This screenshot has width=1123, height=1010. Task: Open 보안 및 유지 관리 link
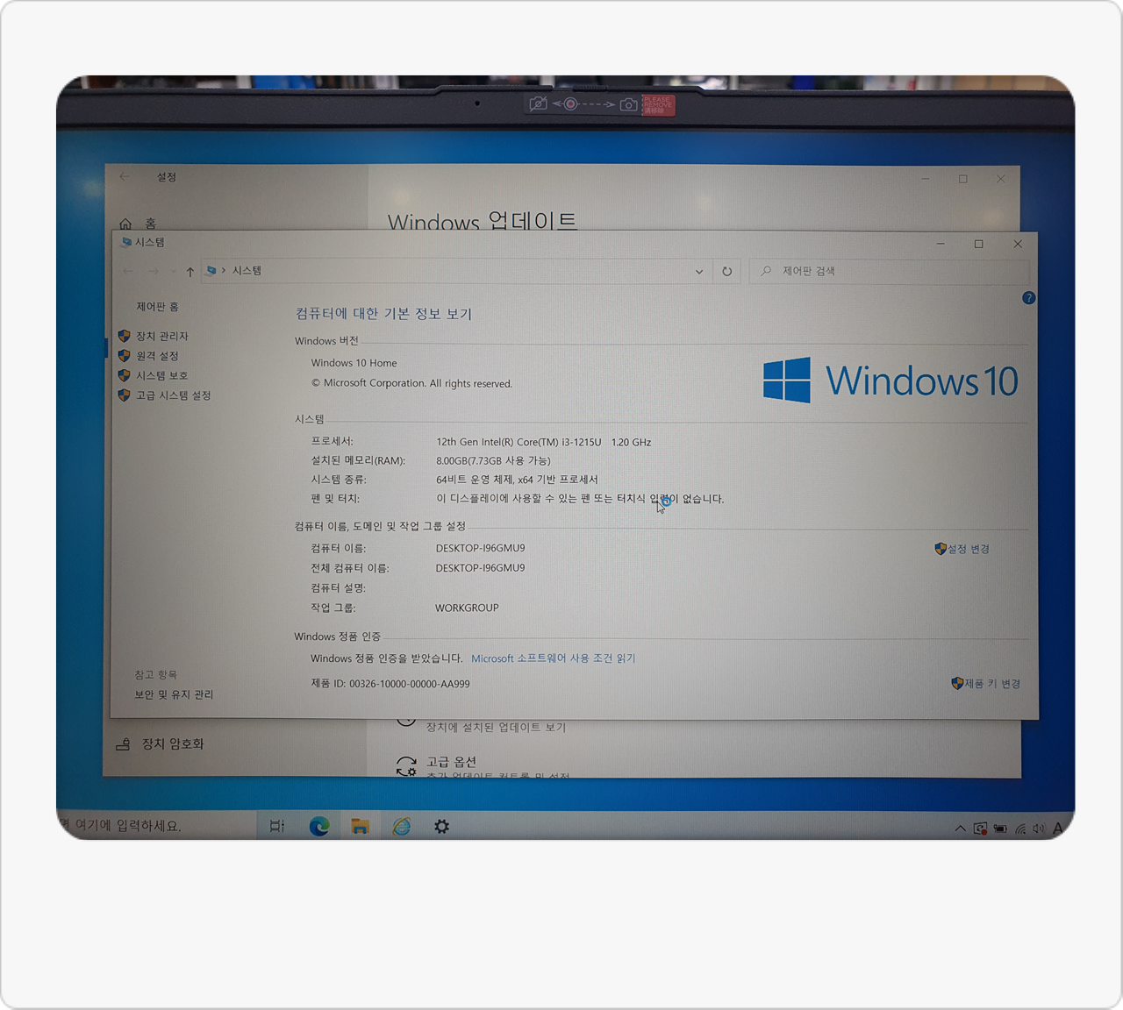[174, 694]
